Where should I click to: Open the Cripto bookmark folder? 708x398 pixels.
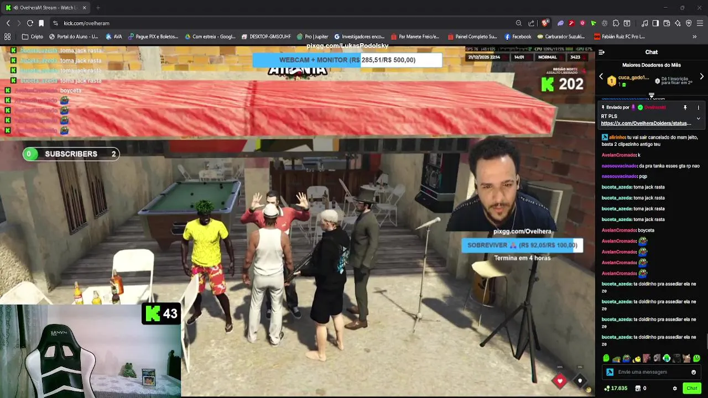pyautogui.click(x=33, y=36)
